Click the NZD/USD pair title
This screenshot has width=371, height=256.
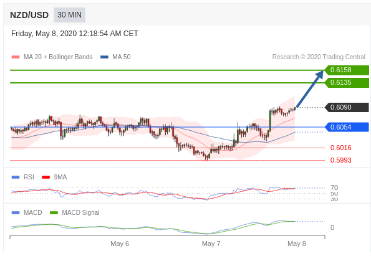[29, 15]
